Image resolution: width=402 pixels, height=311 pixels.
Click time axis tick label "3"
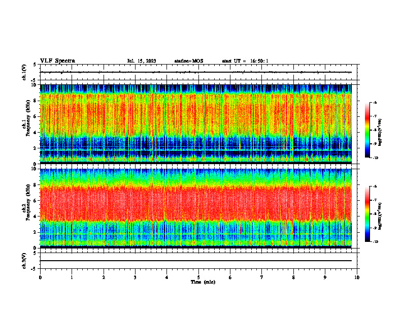135,277
